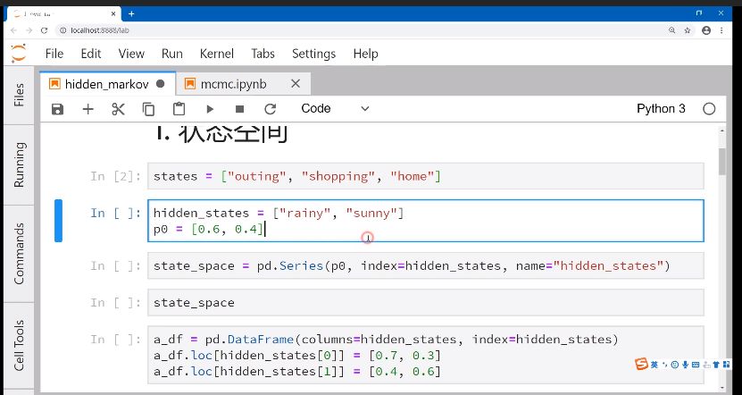Open the Kernel menu
This screenshot has width=742, height=395.
[x=217, y=54]
